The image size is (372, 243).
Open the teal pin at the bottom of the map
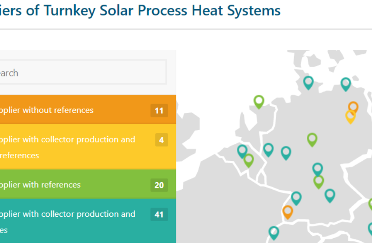point(274,233)
